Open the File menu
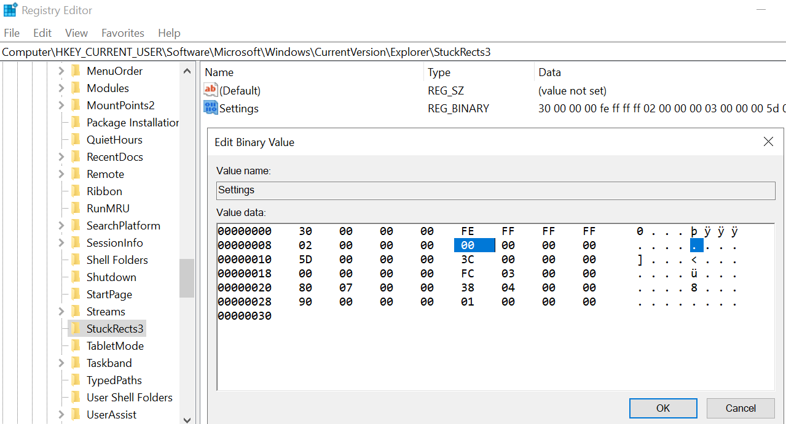This screenshot has width=786, height=424. pos(12,33)
